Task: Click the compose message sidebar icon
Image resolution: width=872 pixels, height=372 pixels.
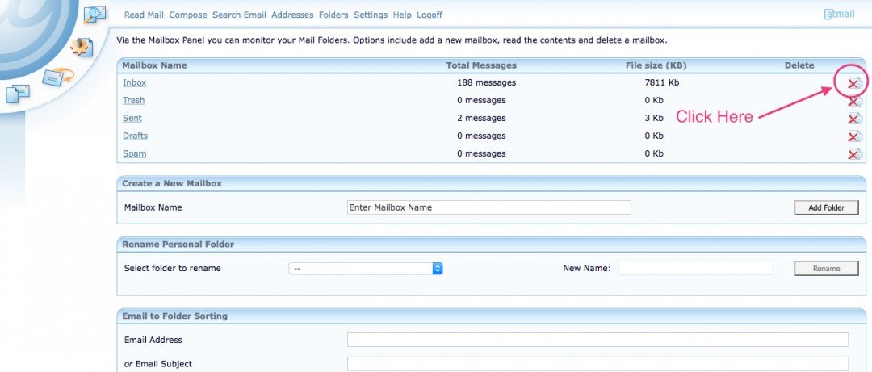Action: 17,92
